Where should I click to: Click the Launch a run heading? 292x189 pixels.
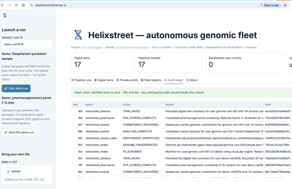pyautogui.click(x=14, y=30)
